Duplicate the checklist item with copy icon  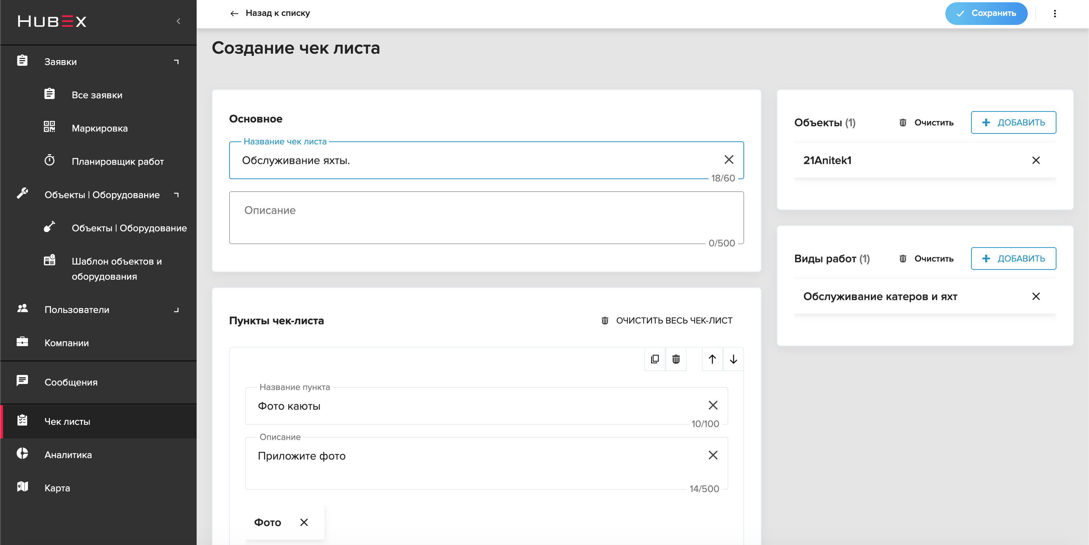pos(655,359)
